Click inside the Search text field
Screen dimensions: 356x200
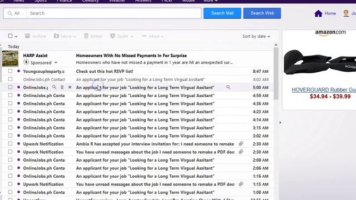click(113, 13)
